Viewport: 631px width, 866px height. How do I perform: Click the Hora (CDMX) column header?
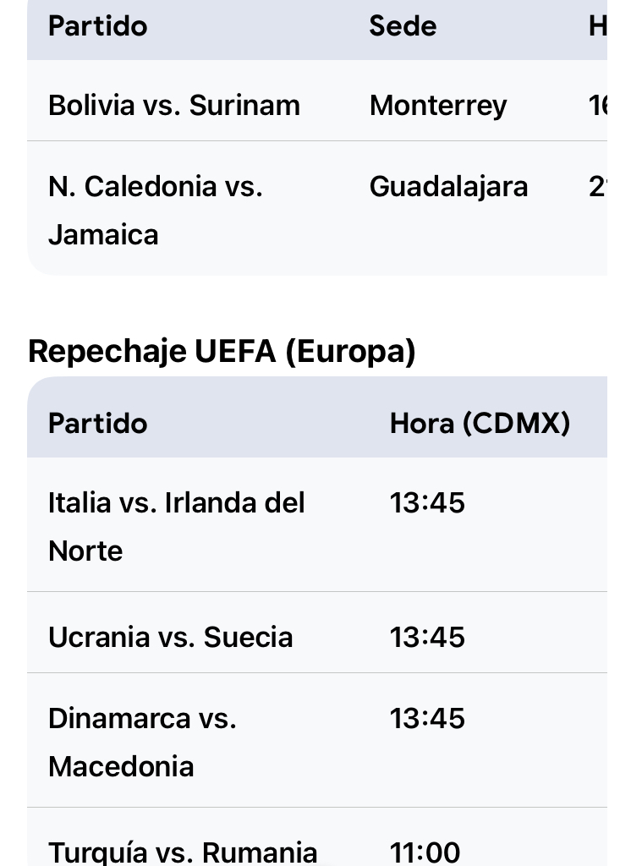coord(480,423)
